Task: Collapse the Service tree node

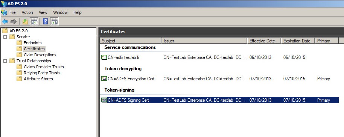Action: pyautogui.click(x=5, y=37)
